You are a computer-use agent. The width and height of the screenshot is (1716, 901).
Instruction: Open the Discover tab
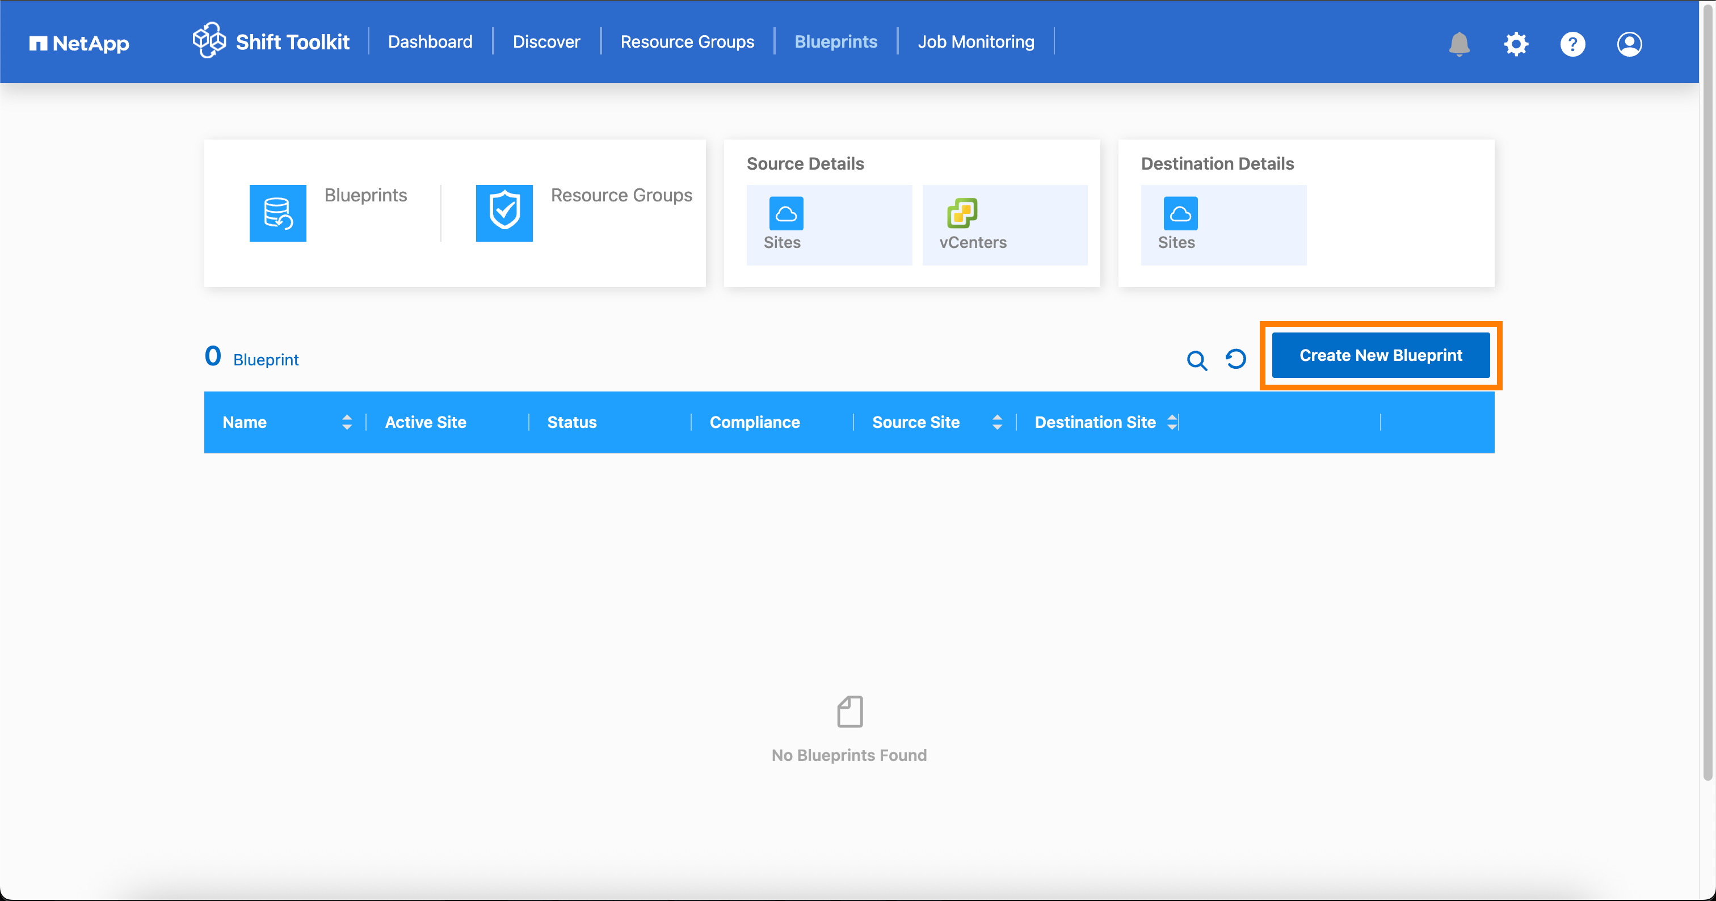[546, 42]
